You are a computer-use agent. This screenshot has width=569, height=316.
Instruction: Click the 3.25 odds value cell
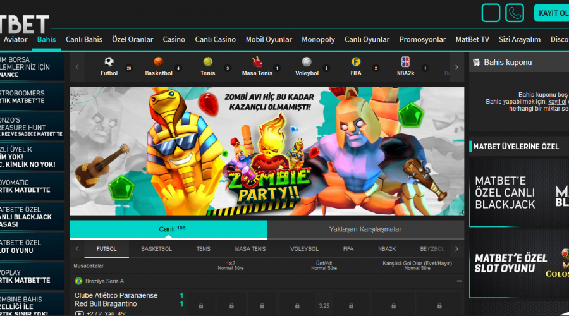pyautogui.click(x=324, y=305)
